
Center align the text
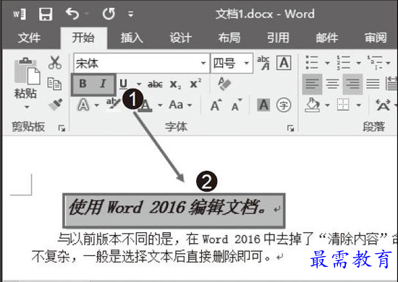point(332,84)
